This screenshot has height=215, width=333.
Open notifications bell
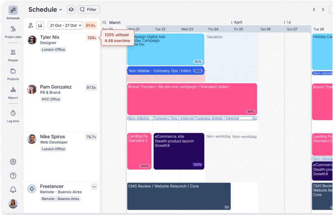click(x=13, y=190)
